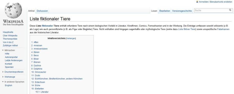234x94 pixels.
Task: Open the 'Liste fiktiver Tiere' link
Action: tap(187, 29)
